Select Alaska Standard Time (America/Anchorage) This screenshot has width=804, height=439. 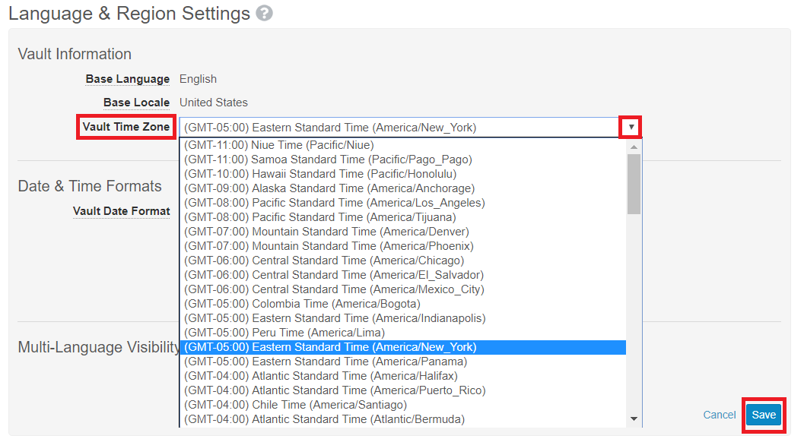(x=329, y=188)
